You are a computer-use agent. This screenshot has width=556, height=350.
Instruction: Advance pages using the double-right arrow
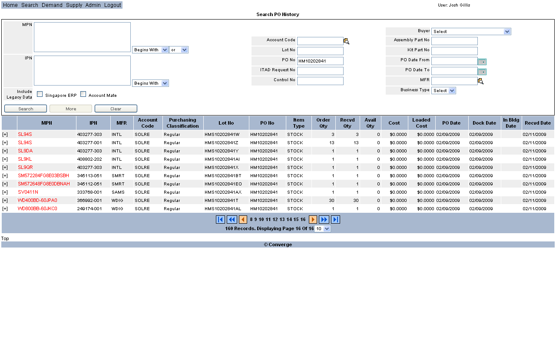click(324, 219)
